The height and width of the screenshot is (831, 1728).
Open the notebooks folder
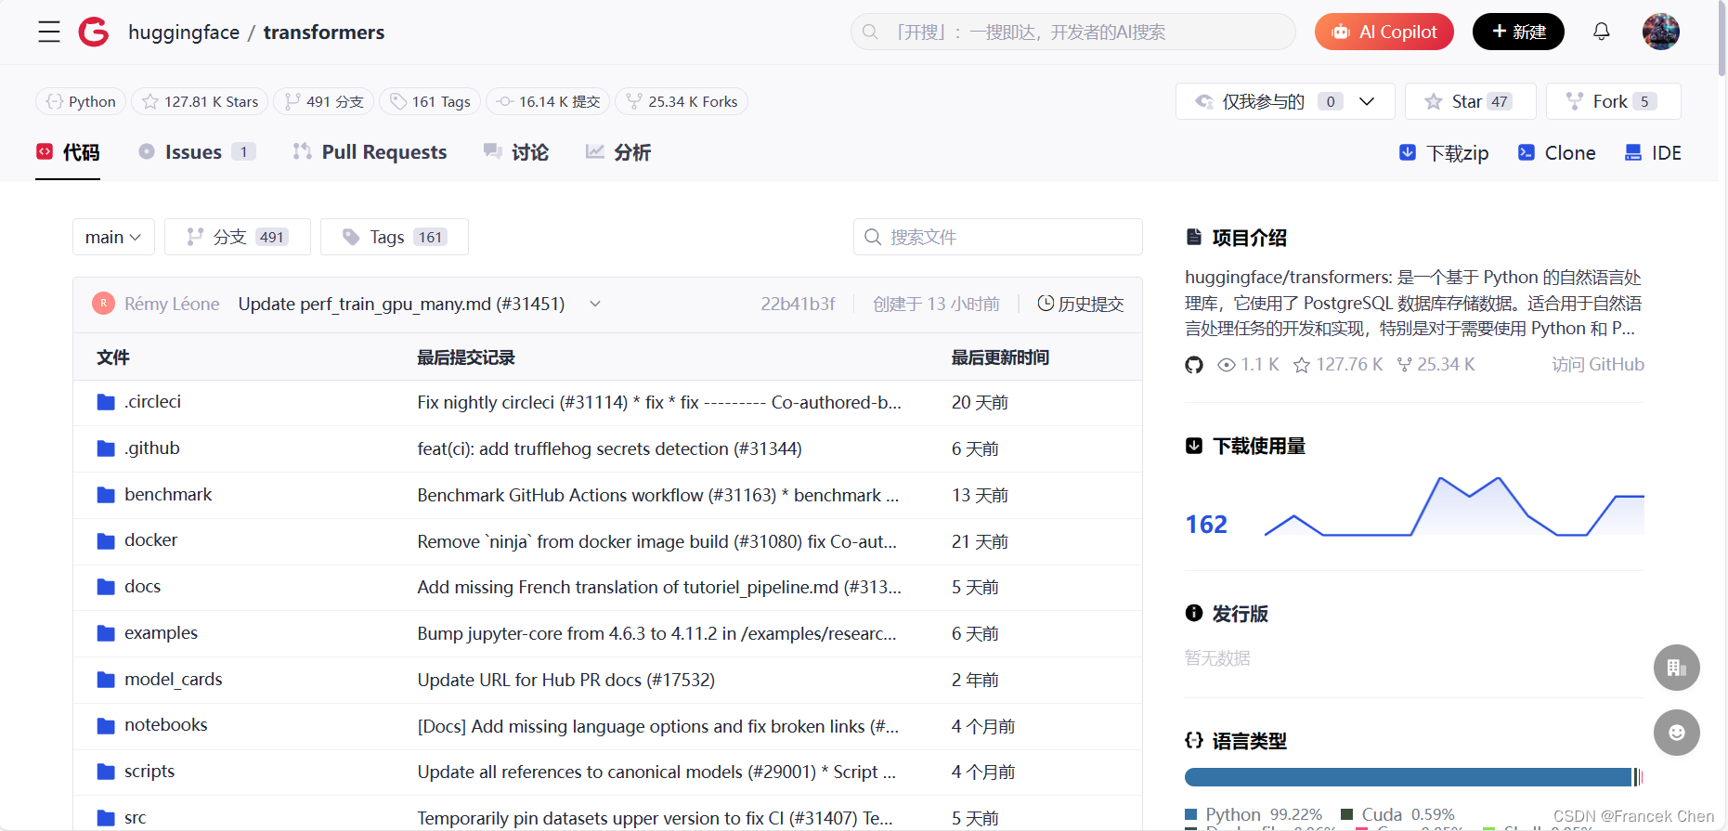point(166,725)
